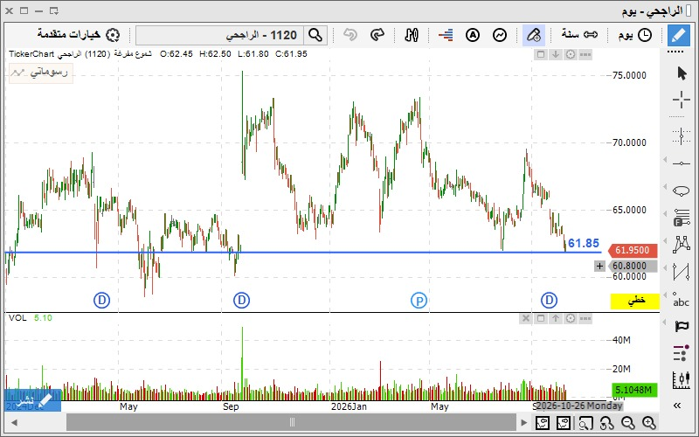Screen dimensions: 699x437
Task: Open the volume profile bars icon
Action: 446,35
